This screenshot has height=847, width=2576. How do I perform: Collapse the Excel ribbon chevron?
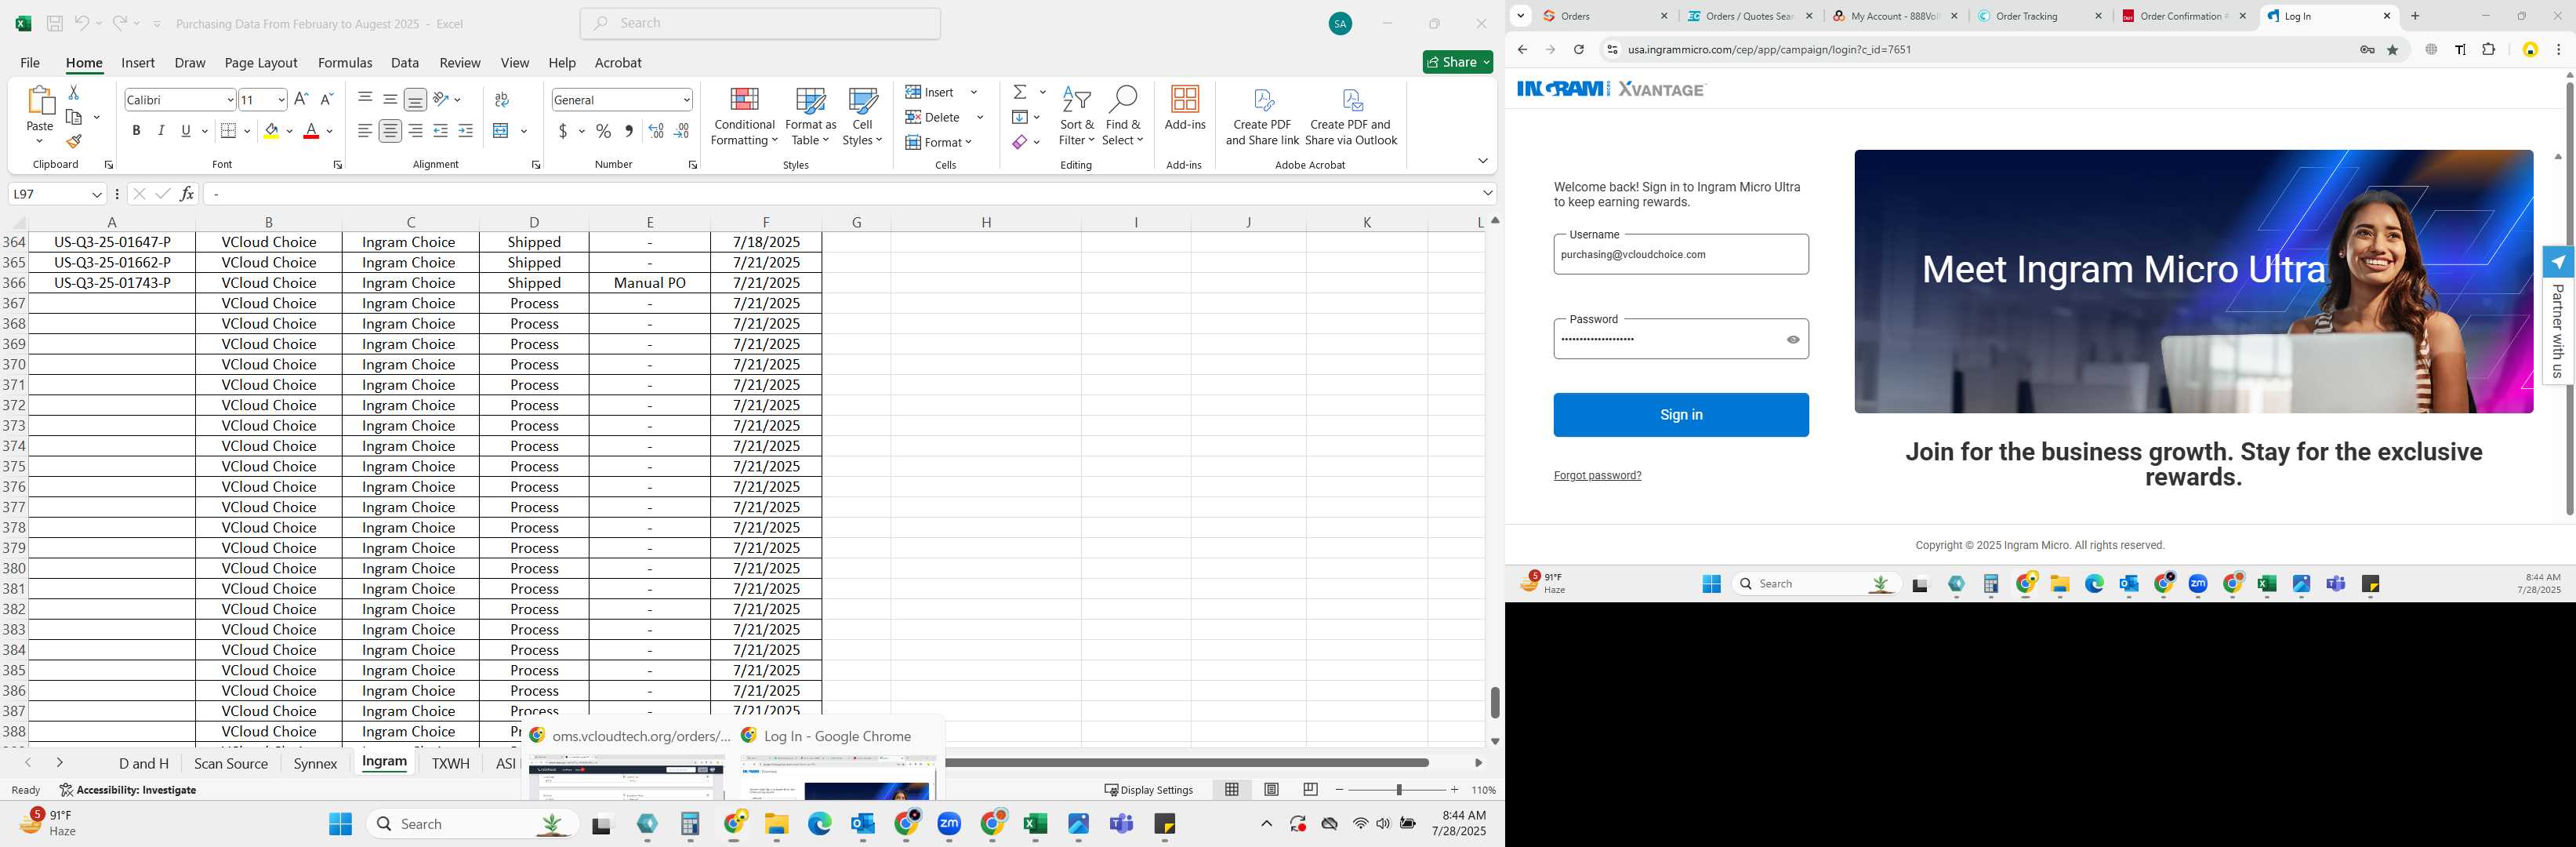1482,161
